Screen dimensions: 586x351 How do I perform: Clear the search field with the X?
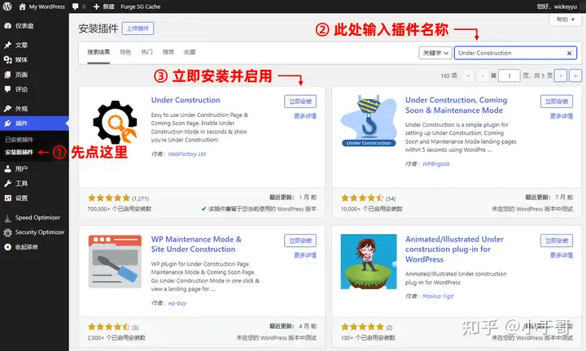click(x=569, y=54)
